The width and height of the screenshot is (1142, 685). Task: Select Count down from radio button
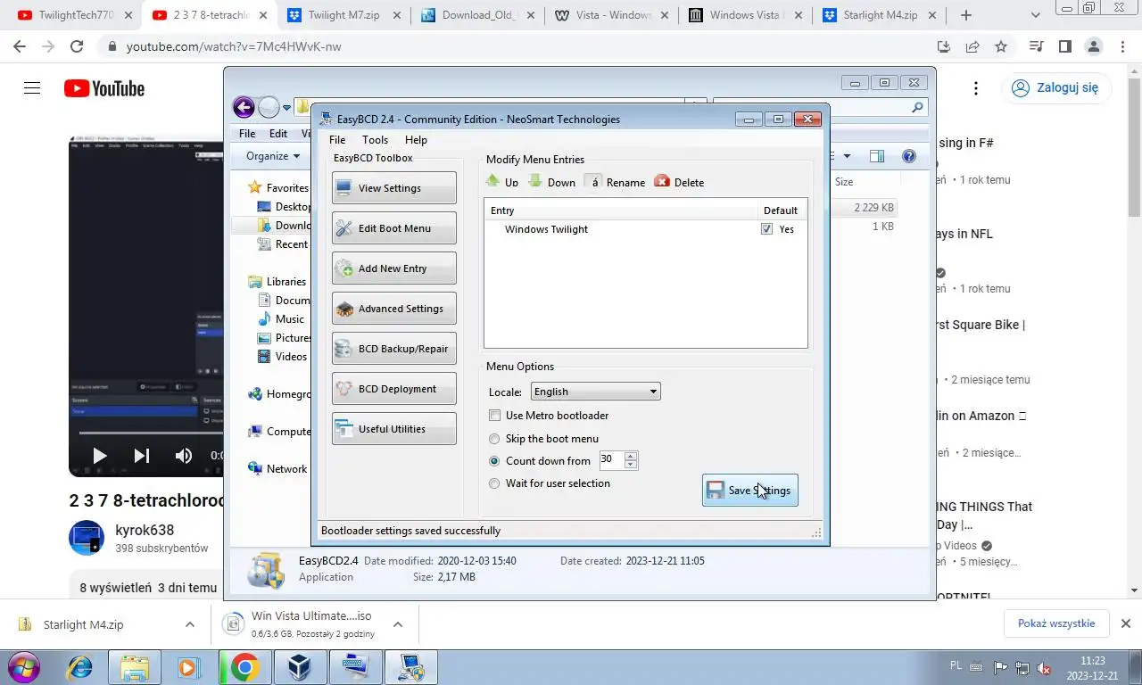pos(494,461)
